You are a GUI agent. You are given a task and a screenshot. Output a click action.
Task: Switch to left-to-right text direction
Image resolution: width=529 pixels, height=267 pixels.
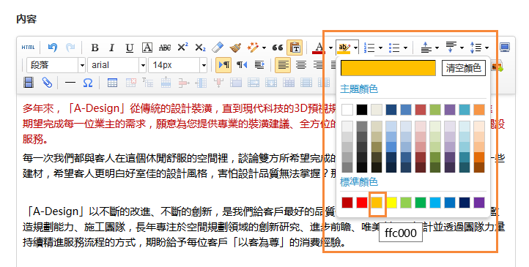(223, 65)
